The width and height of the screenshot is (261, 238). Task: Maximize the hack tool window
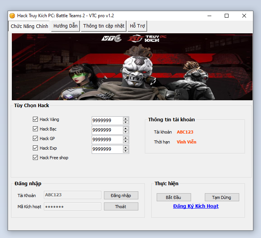click(x=227, y=16)
